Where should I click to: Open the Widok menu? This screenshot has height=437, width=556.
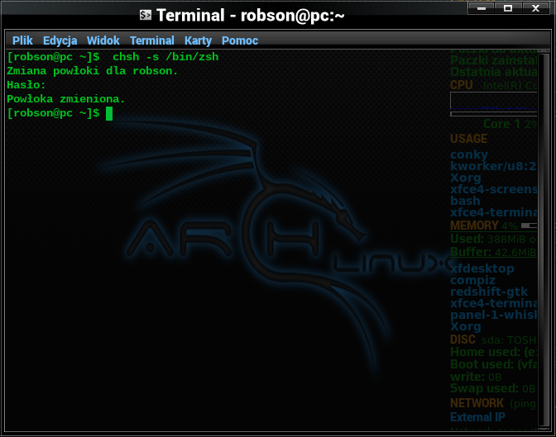103,40
